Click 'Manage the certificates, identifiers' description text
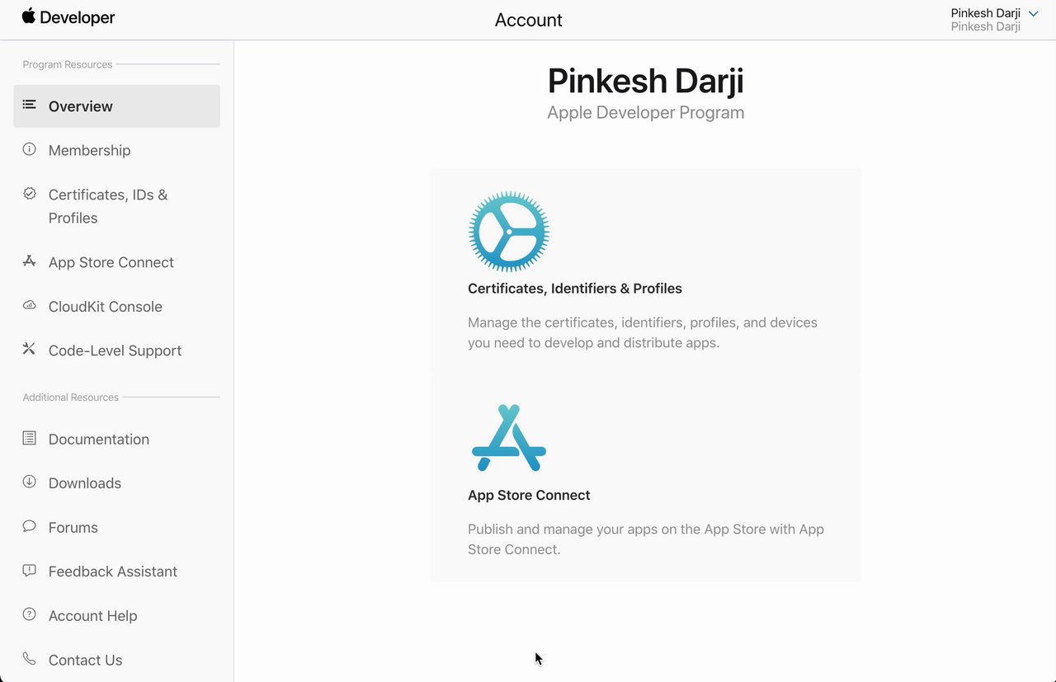Screen dimensions: 1056x682 coord(643,332)
